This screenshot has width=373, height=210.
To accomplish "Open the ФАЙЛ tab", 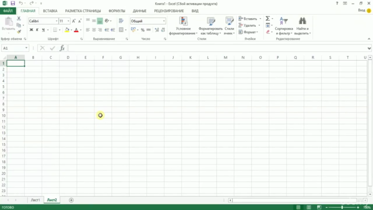I will (8, 10).
